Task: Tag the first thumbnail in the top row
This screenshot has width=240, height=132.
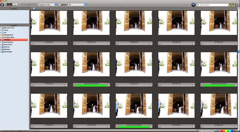Action: (x=66, y=44)
